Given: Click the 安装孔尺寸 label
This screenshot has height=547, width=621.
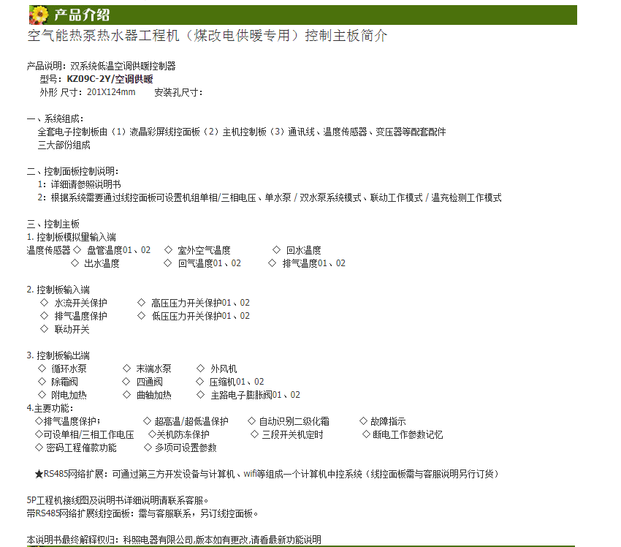Looking at the screenshot, I should click(178, 92).
